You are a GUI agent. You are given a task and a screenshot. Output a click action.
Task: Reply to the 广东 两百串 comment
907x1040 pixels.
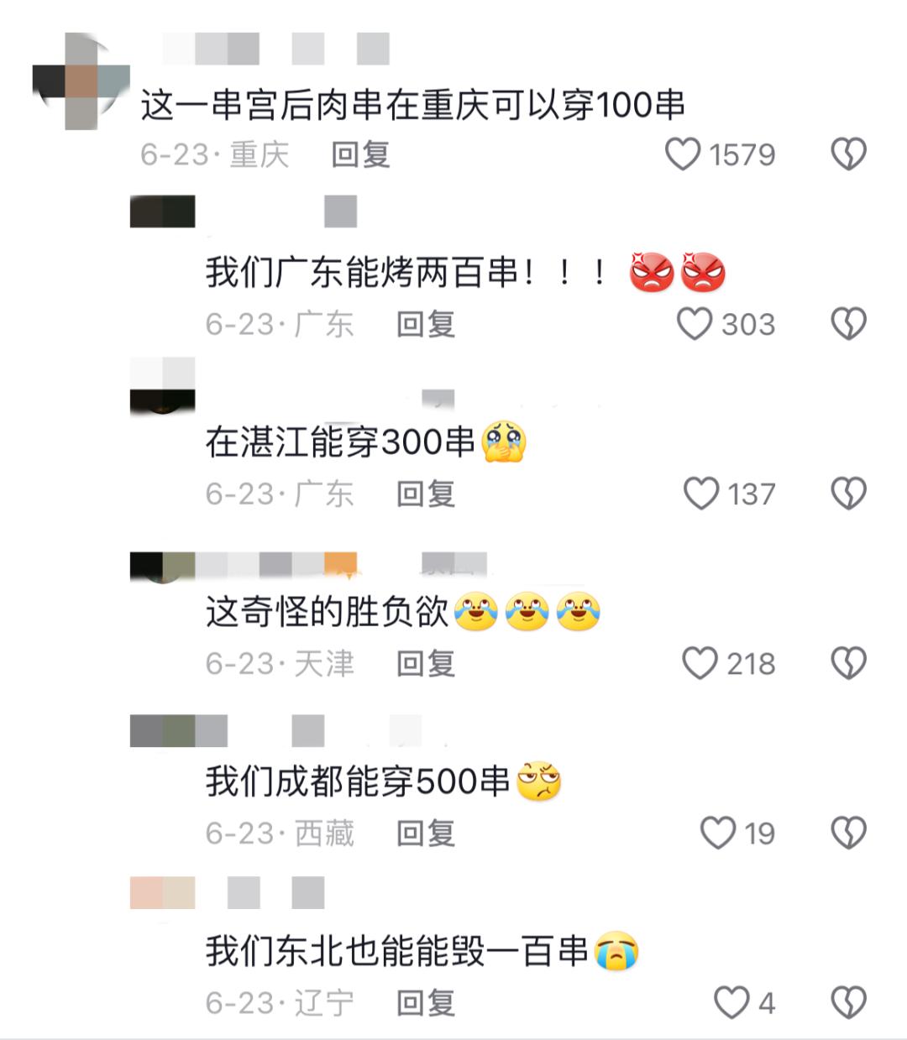point(426,325)
